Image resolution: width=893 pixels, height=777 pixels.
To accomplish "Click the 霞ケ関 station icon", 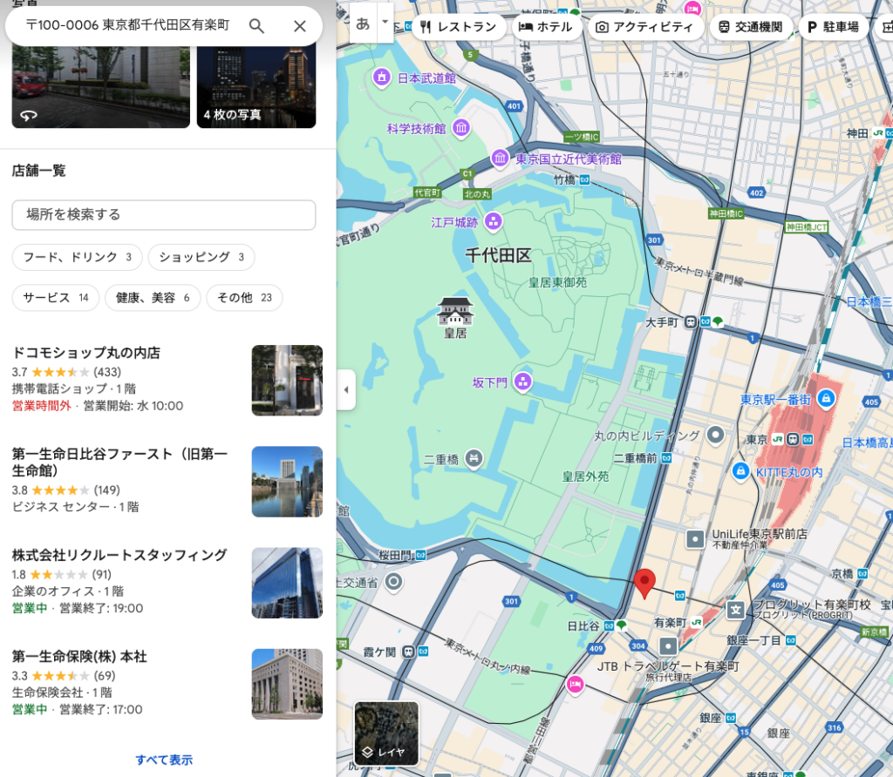I will click(408, 652).
